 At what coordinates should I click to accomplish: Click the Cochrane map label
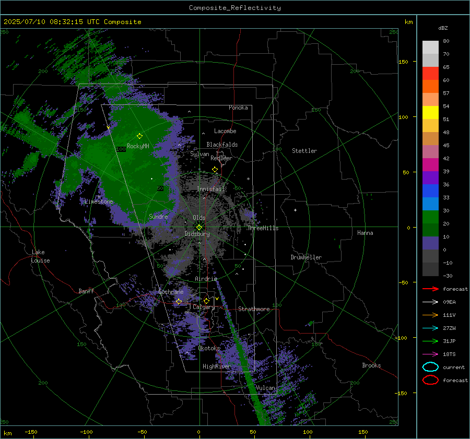171,292
